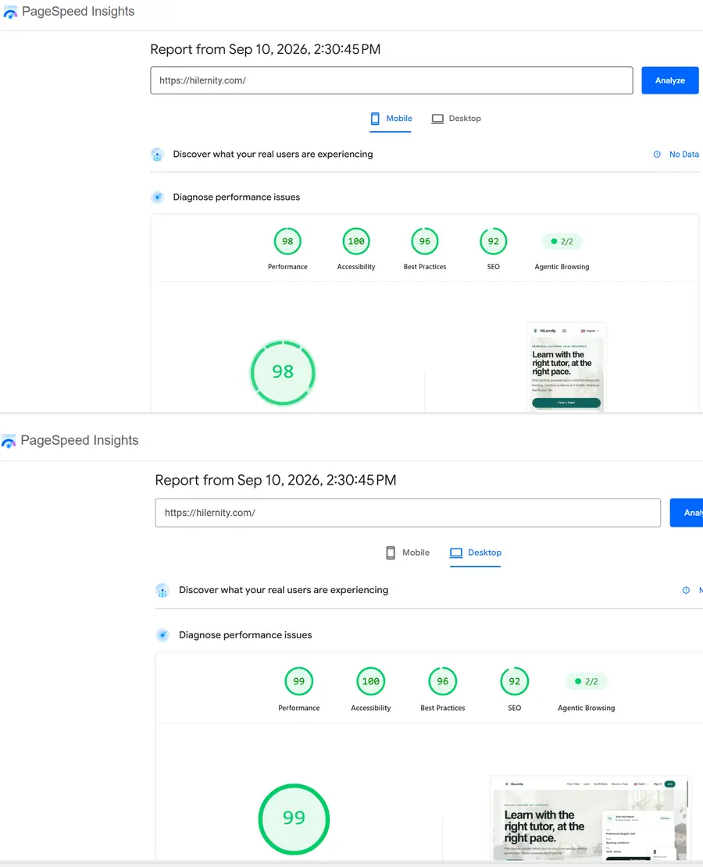
Task: Click the Analyze button in the top report
Action: click(669, 80)
